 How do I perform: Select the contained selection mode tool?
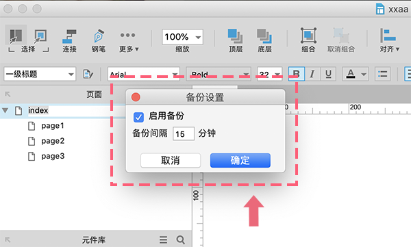click(x=40, y=36)
